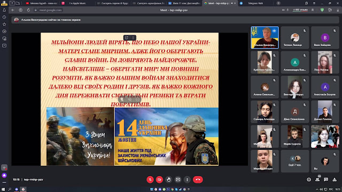Bookmark this page from address bar
This screenshot has height=192, width=342.
[x=313, y=10]
